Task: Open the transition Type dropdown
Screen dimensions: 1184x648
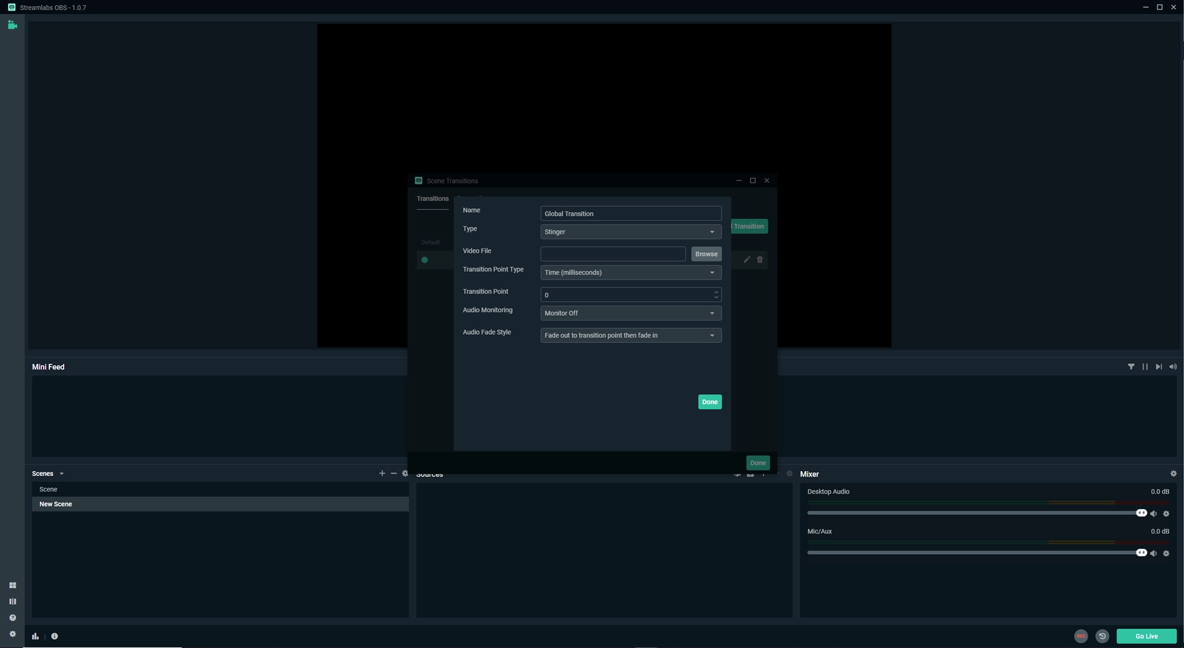Action: coord(630,232)
